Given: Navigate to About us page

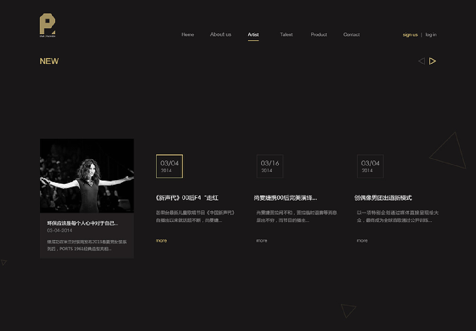Looking at the screenshot, I should (x=221, y=35).
